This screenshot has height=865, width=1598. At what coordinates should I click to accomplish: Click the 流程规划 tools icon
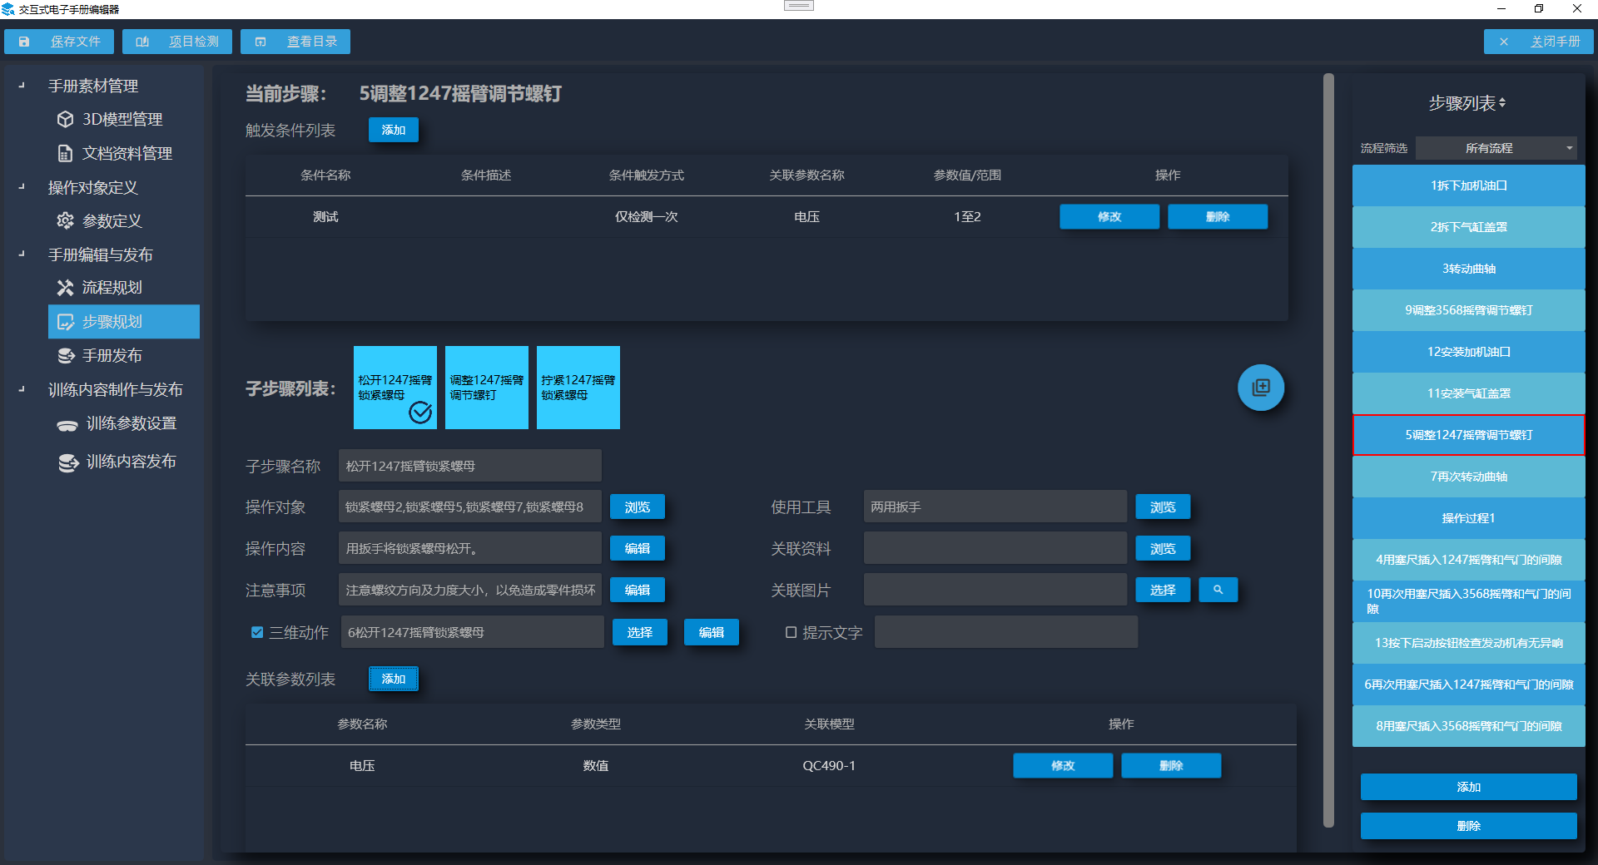pyautogui.click(x=65, y=288)
